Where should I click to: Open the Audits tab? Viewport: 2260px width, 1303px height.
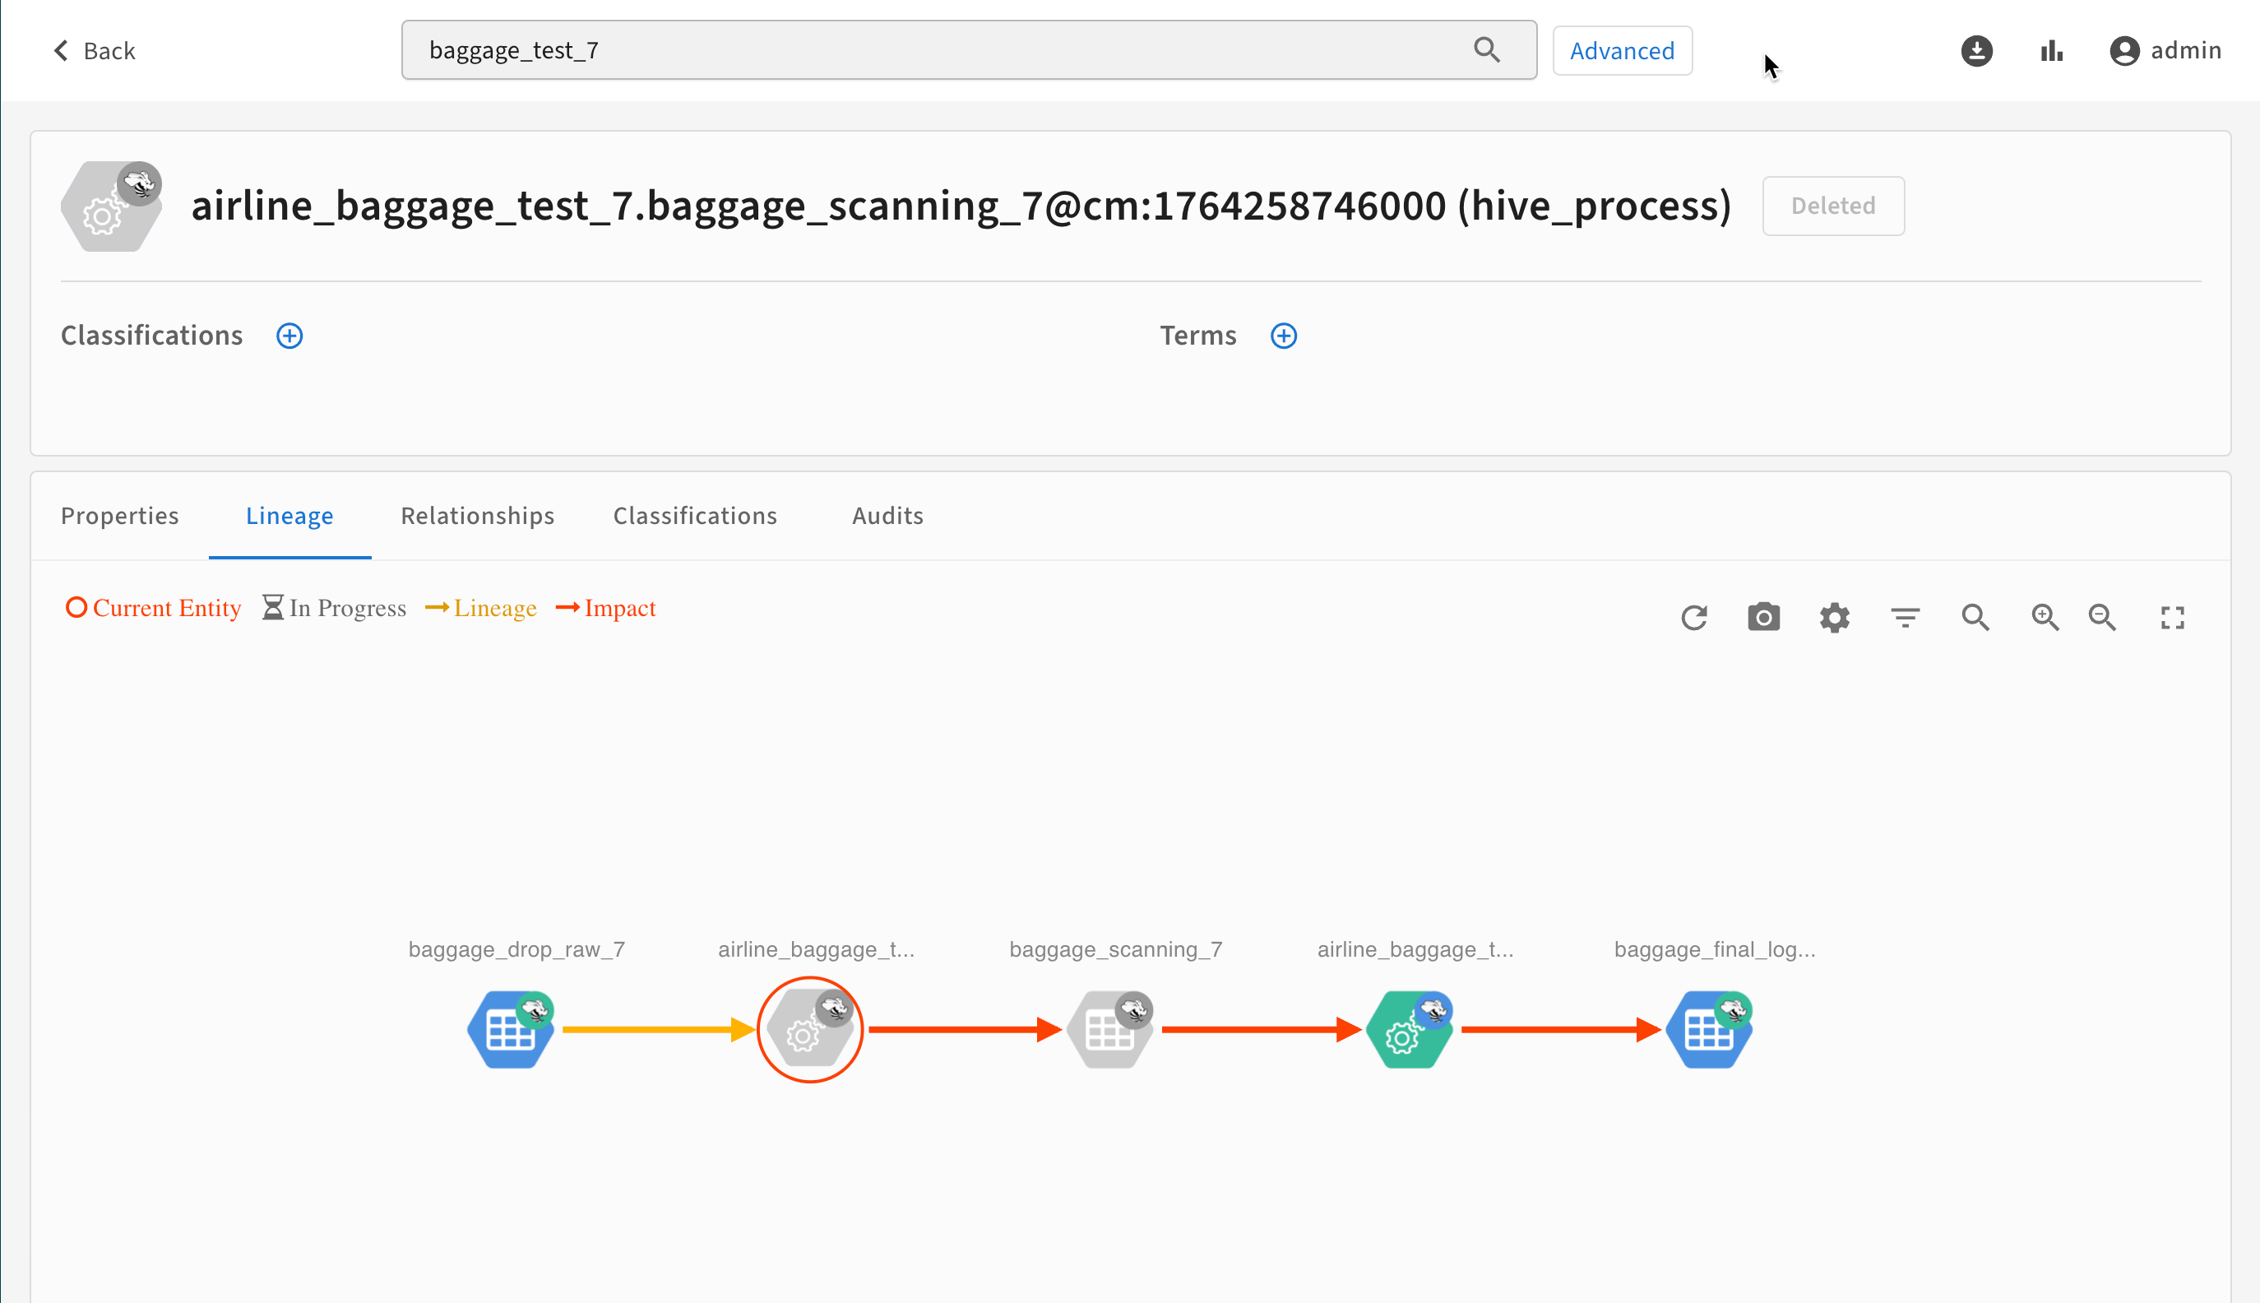coord(887,516)
